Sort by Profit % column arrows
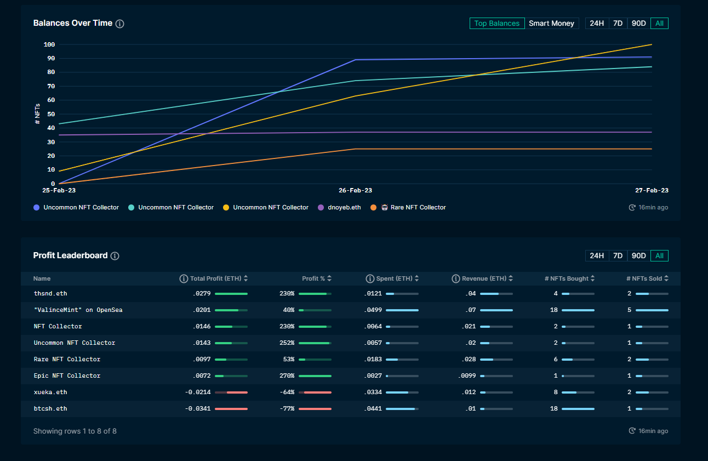This screenshot has width=708, height=461. 329,278
